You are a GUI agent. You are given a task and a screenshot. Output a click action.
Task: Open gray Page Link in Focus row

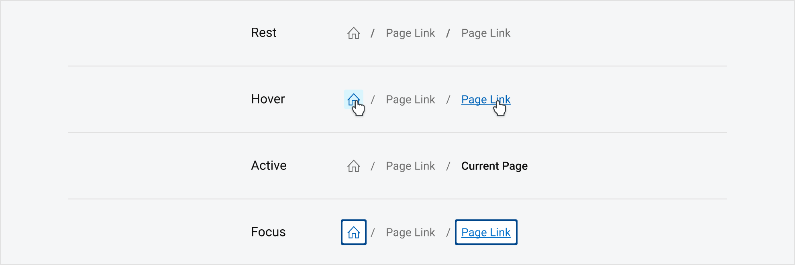click(x=410, y=232)
